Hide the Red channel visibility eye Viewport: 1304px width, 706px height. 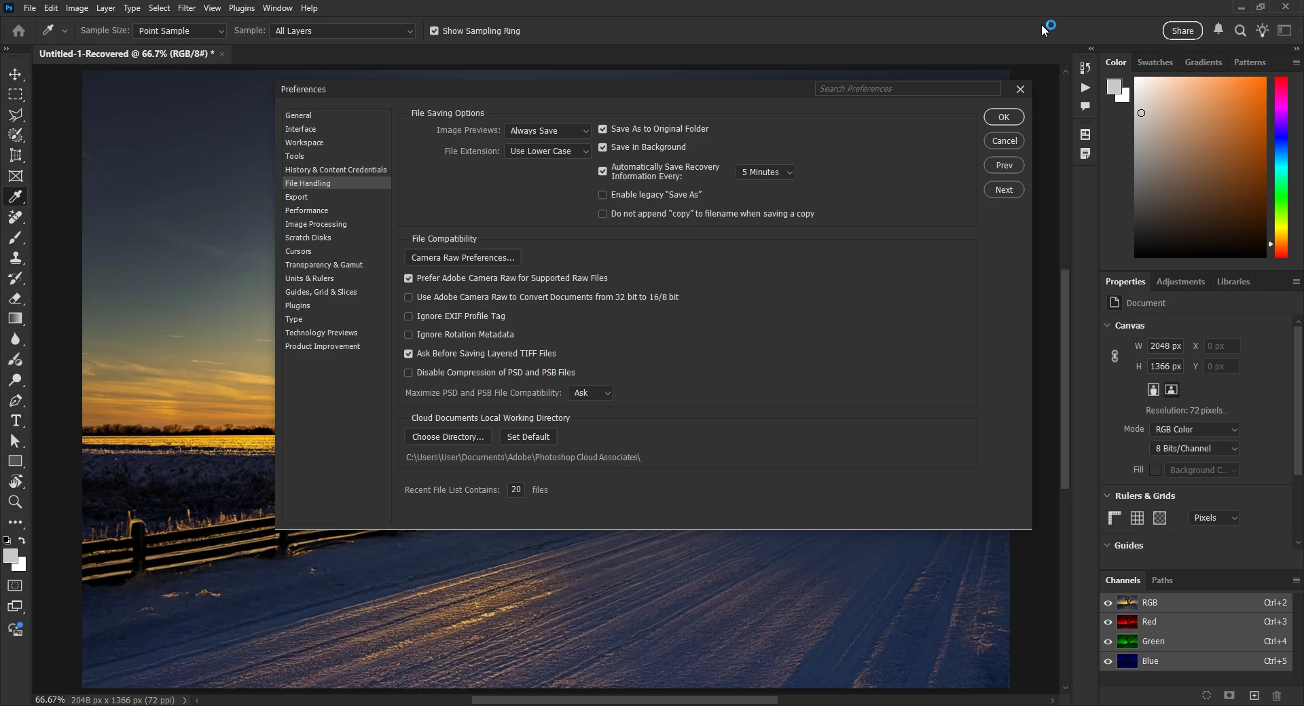coord(1108,622)
